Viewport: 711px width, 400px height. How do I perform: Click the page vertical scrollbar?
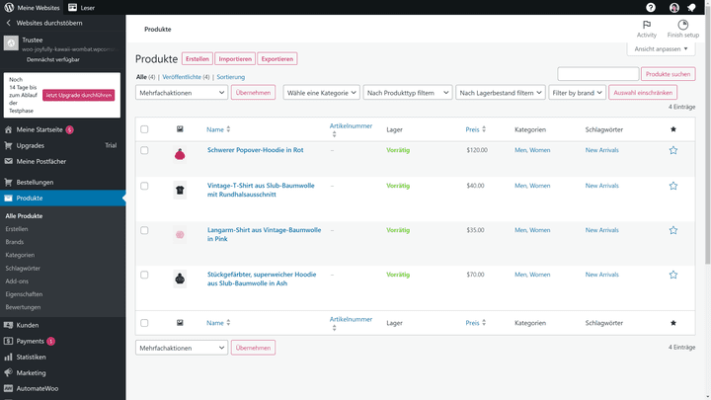707,136
